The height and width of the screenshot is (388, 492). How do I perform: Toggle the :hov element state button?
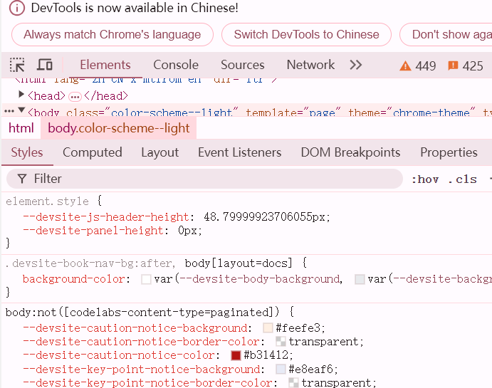pyautogui.click(x=425, y=179)
